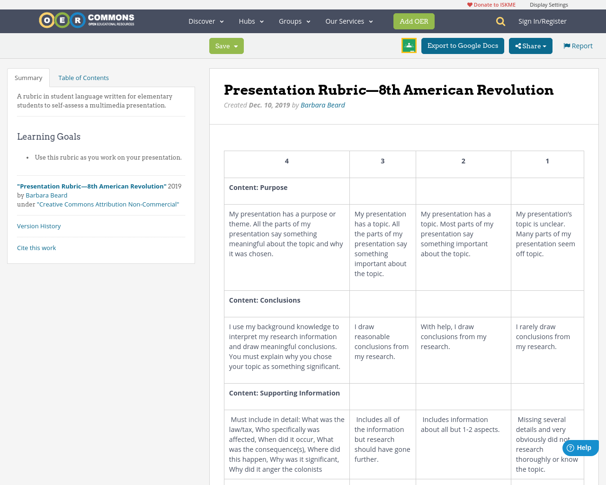The height and width of the screenshot is (485, 606).
Task: Click Export to Google Docs
Action: pos(463,46)
